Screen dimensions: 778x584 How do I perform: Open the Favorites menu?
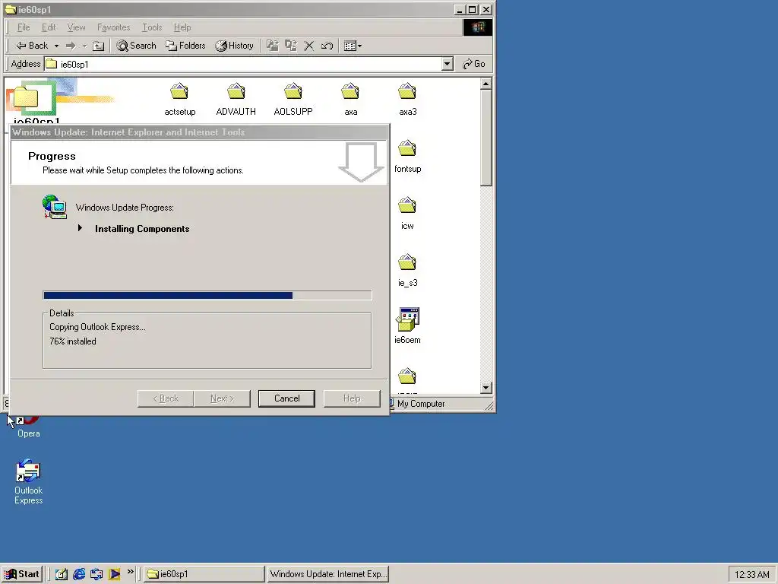[114, 27]
